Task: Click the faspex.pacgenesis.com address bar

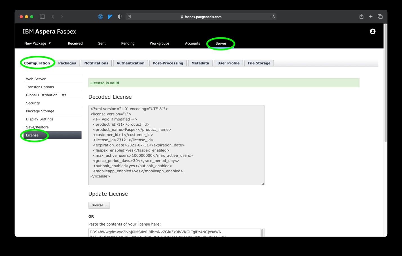Action: pos(201,17)
